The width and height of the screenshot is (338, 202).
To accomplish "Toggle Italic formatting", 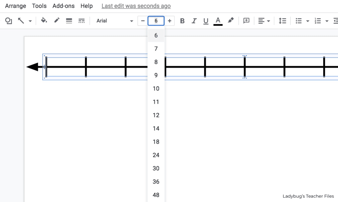I will 194,21.
